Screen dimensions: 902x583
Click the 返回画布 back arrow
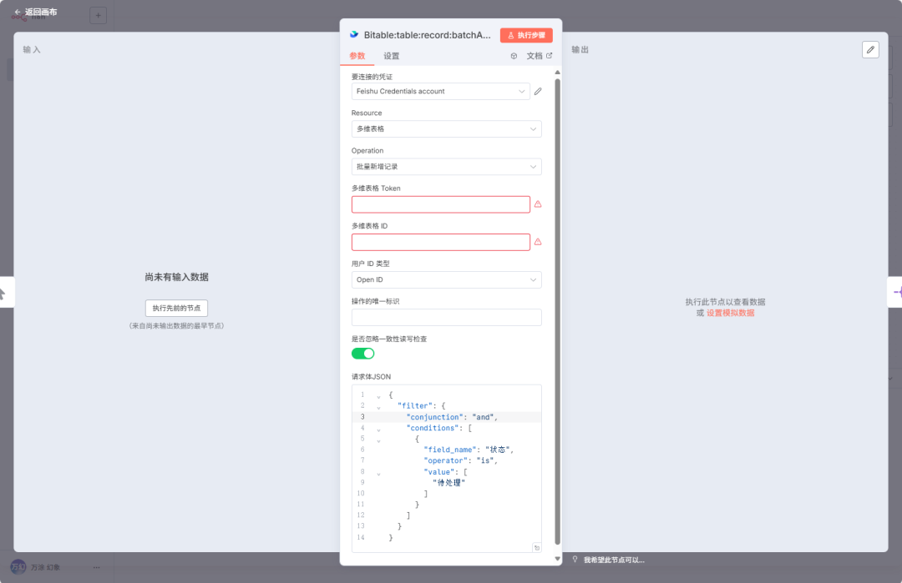coord(18,12)
